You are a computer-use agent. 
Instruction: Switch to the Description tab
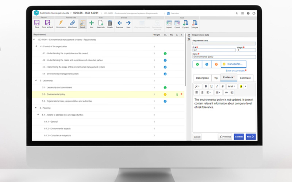(202, 78)
